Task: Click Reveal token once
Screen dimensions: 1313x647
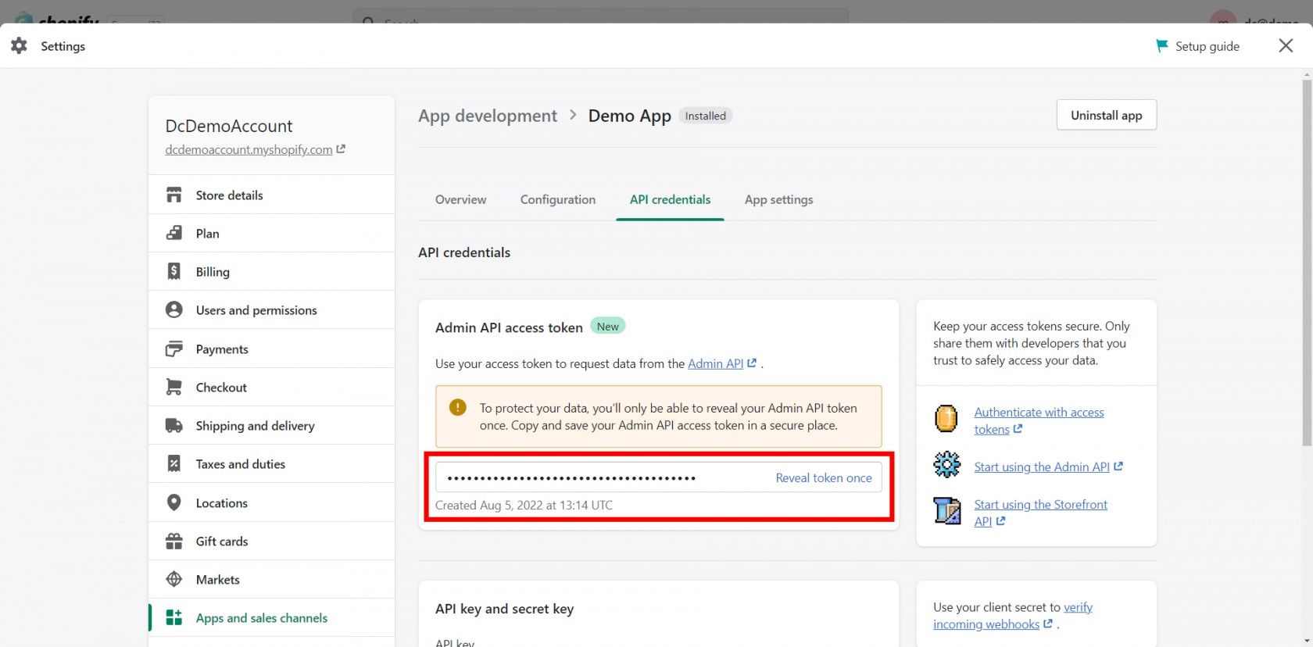Action: 823,477
